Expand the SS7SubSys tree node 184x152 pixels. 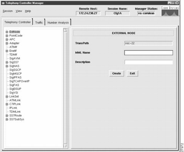[7, 119]
